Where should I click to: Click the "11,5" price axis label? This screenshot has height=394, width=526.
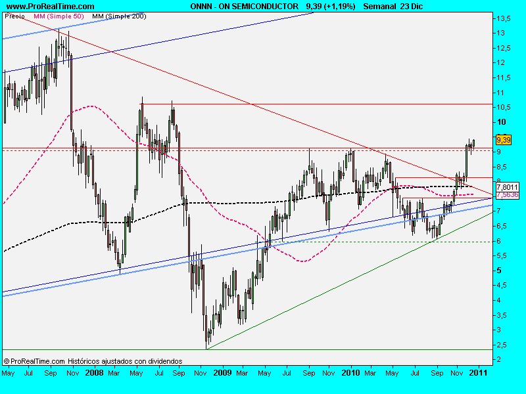tap(504, 77)
